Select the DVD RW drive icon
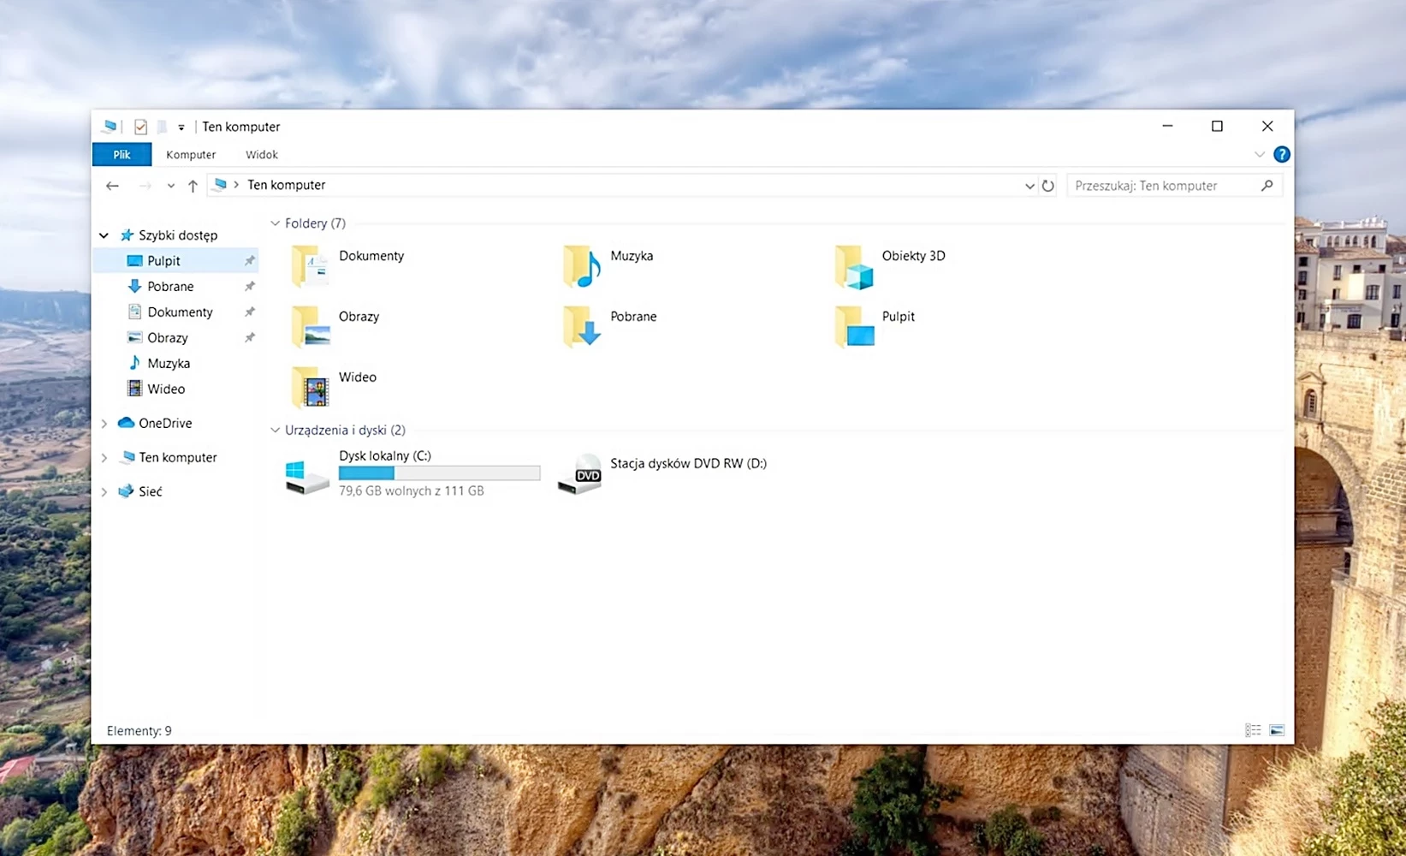 [x=579, y=473]
